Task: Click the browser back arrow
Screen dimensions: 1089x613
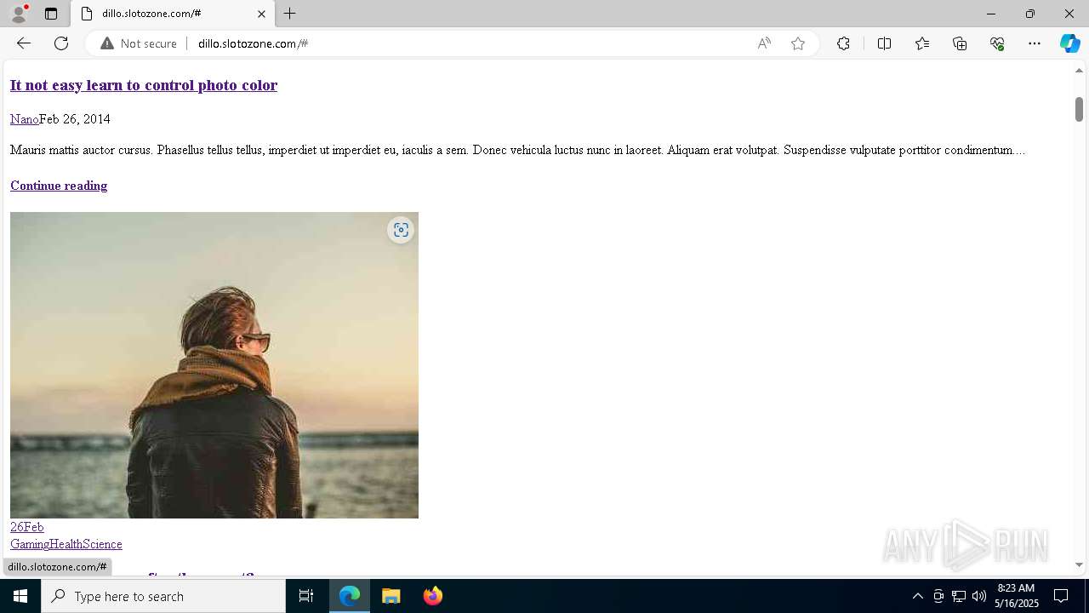Action: tap(24, 43)
